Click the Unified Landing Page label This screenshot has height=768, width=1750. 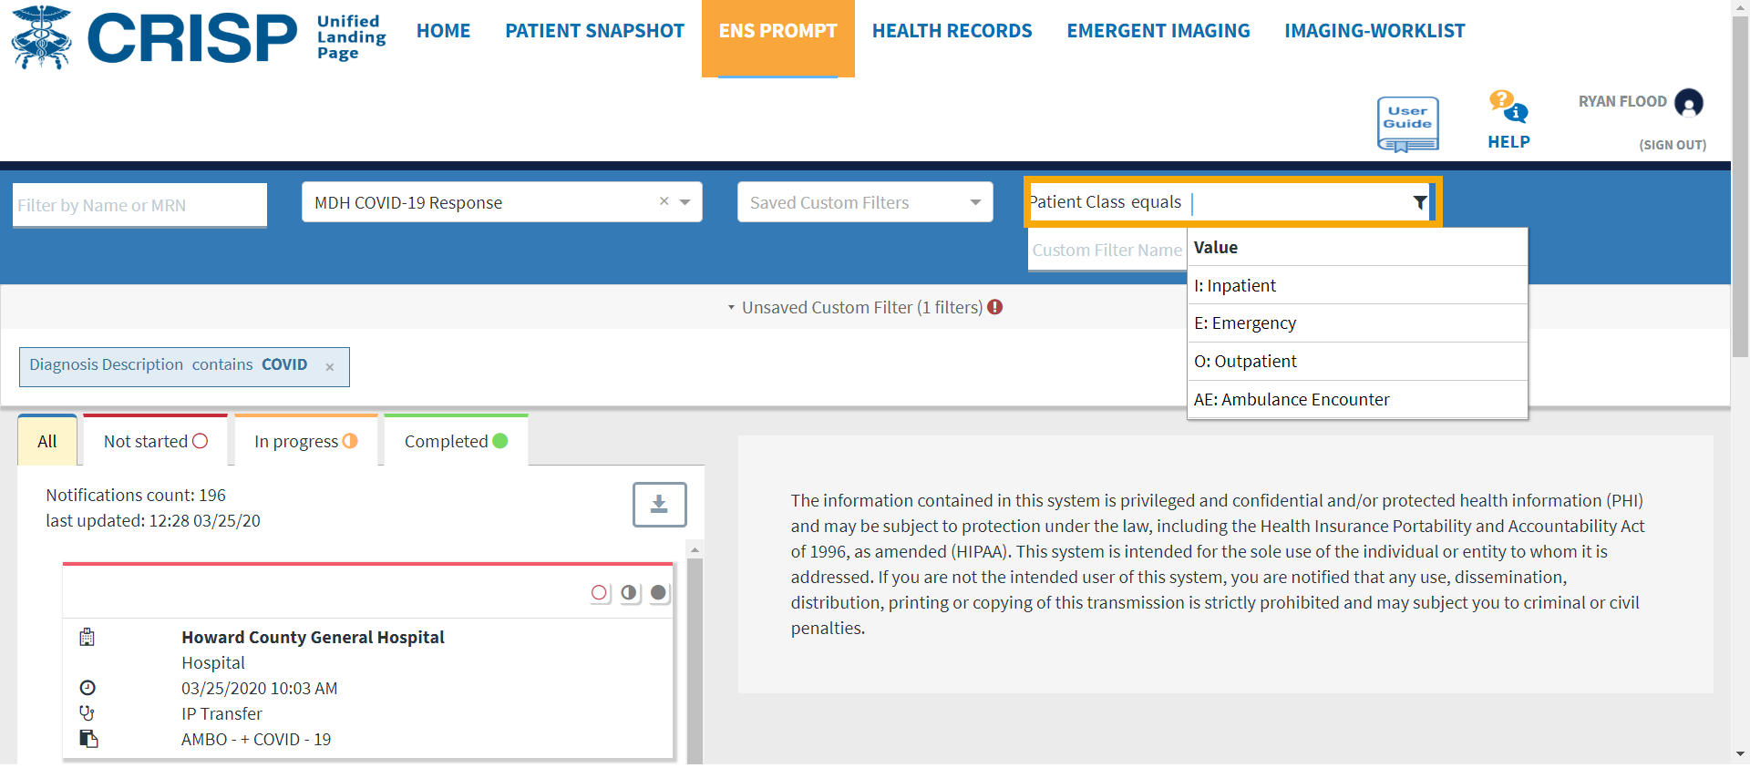pos(351,36)
